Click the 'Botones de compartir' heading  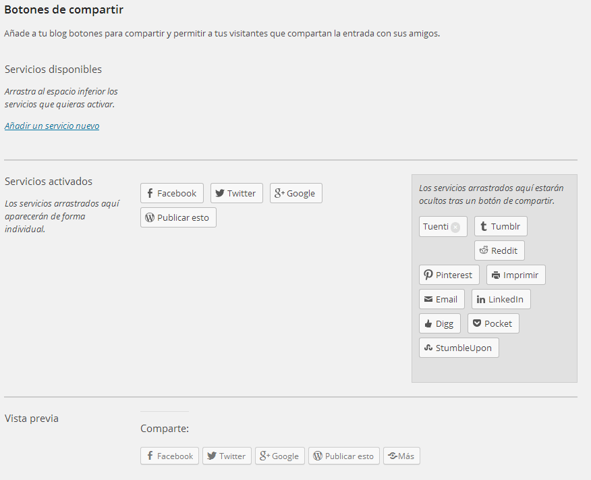(63, 9)
